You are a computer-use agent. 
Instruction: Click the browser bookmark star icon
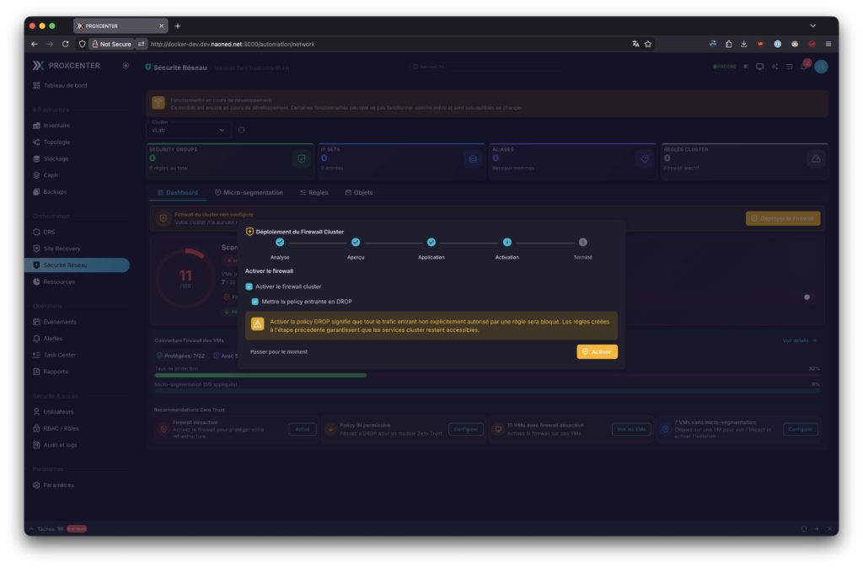click(x=648, y=44)
